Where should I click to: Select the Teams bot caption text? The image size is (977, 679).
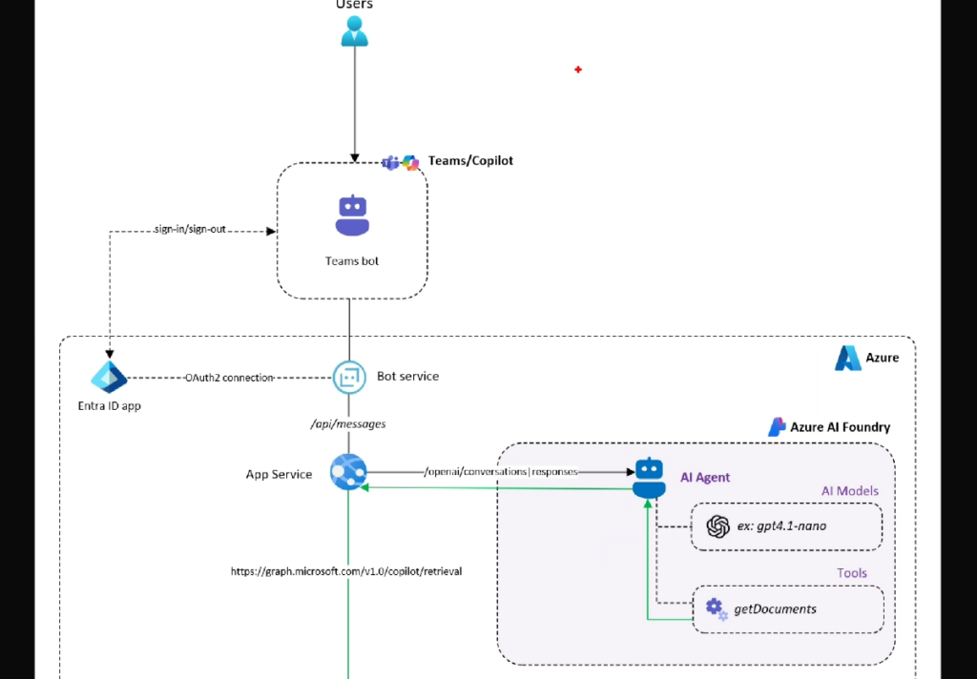(x=351, y=261)
